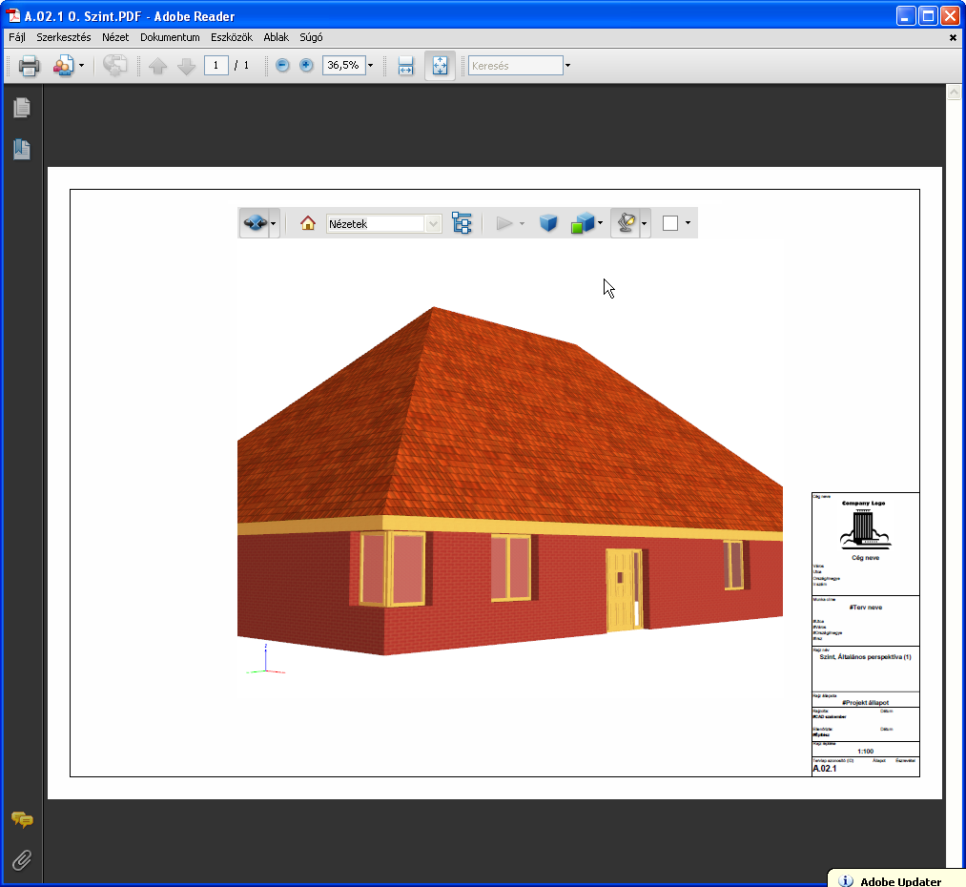Open the Dokumentum menu
This screenshot has width=966, height=887.
pos(169,37)
